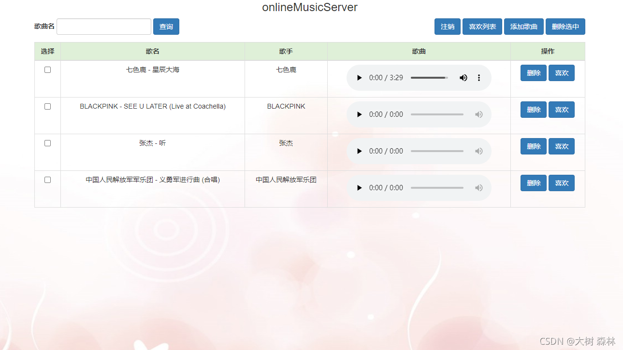Click the 查询 search button
This screenshot has height=350, width=623.
pos(166,27)
